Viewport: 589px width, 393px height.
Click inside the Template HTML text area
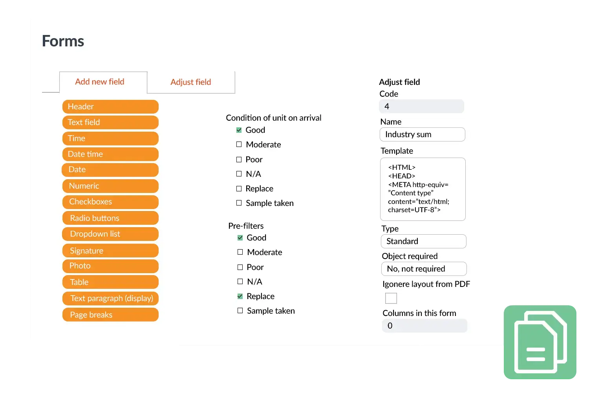pos(423,189)
